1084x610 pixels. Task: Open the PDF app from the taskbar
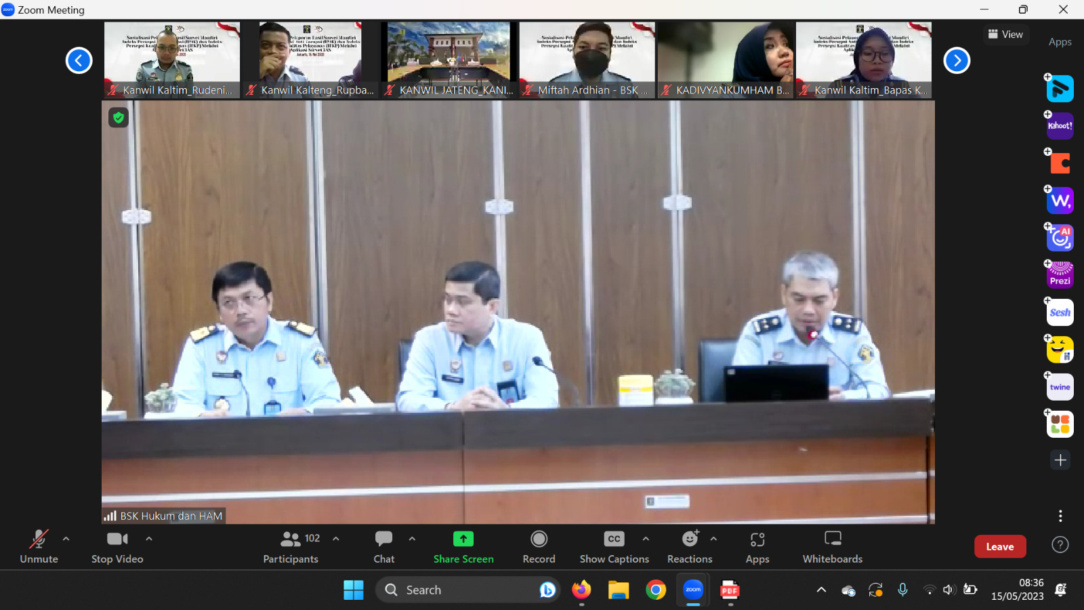[730, 590]
